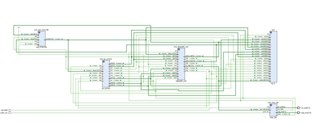Click debug icon beside up_control cflg input
The width and height of the screenshot is (312, 124).
pos(91,66)
